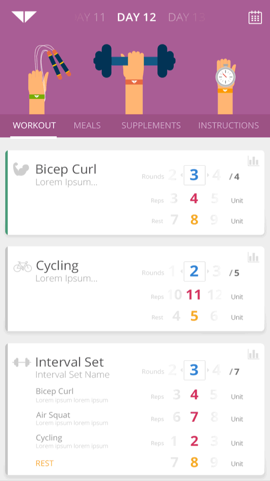View the INSTRUCTIONS tab

pyautogui.click(x=228, y=125)
